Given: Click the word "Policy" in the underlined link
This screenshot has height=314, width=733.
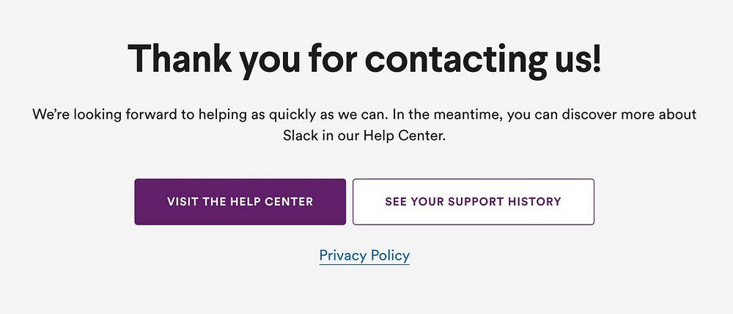Looking at the screenshot, I should pyautogui.click(x=390, y=255).
